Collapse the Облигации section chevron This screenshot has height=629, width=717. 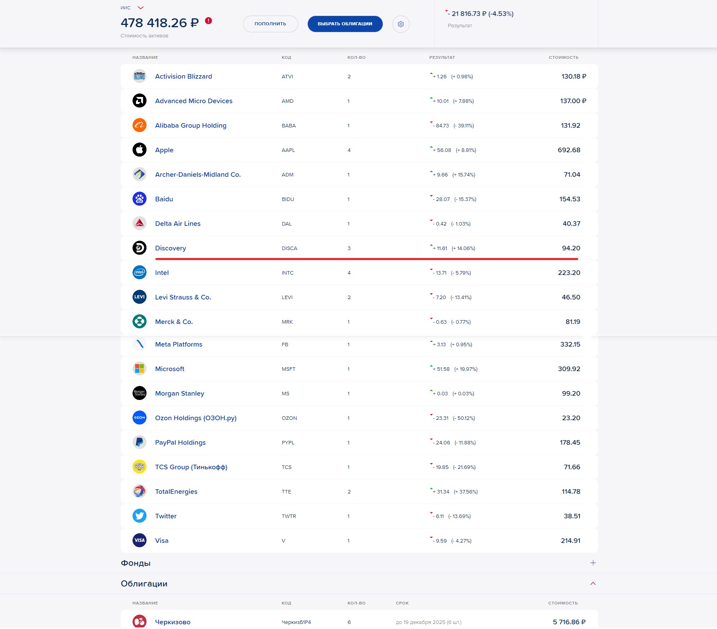593,583
